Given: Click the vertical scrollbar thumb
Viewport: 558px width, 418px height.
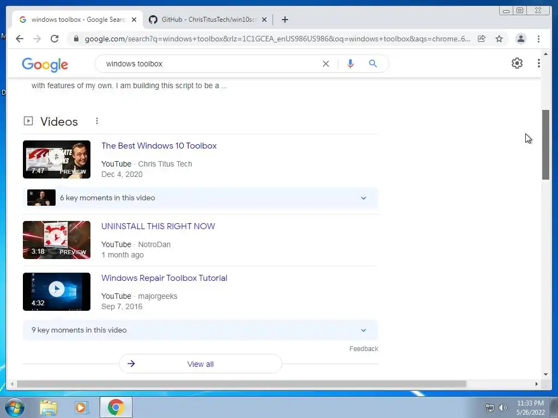Looking at the screenshot, I should click(x=545, y=145).
